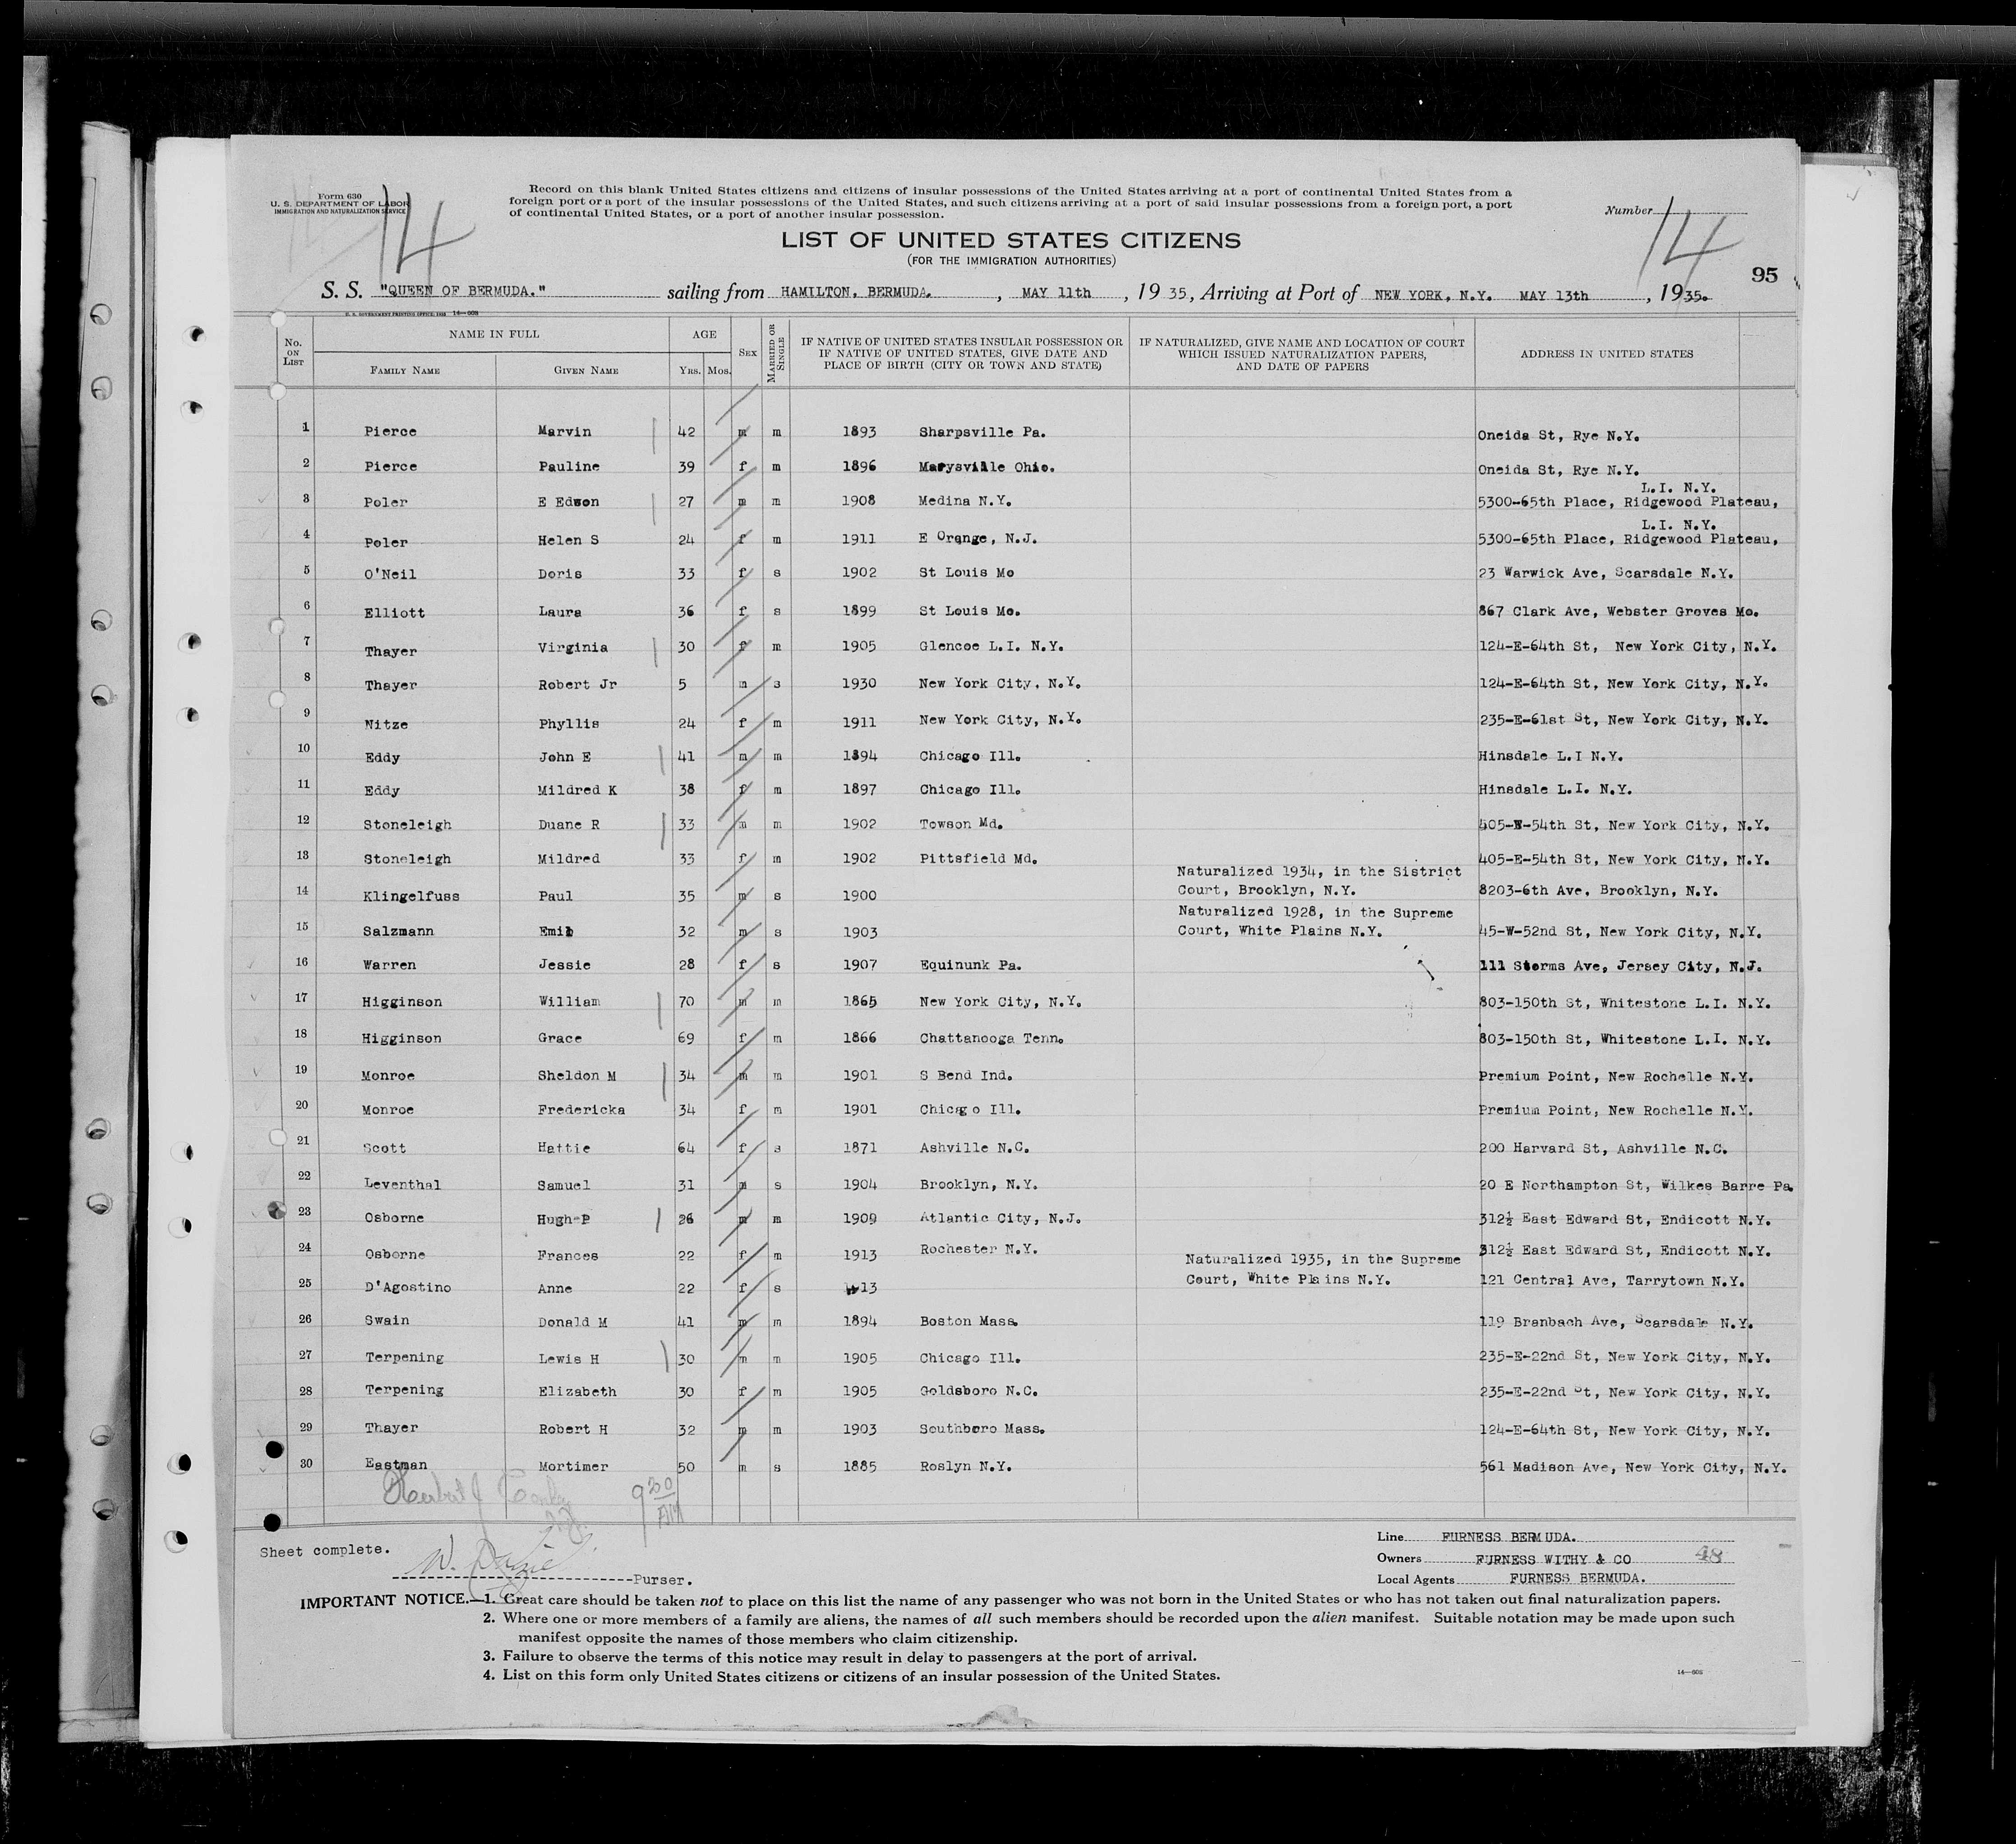Click birthplace 'Boston Mass.'
2016x1844 pixels.
pos(969,1322)
